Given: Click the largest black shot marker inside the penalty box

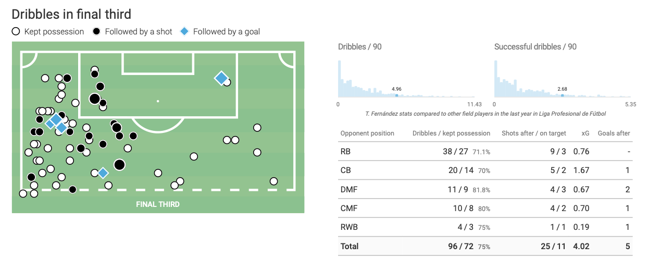Looking at the screenshot, I should tap(94, 99).
